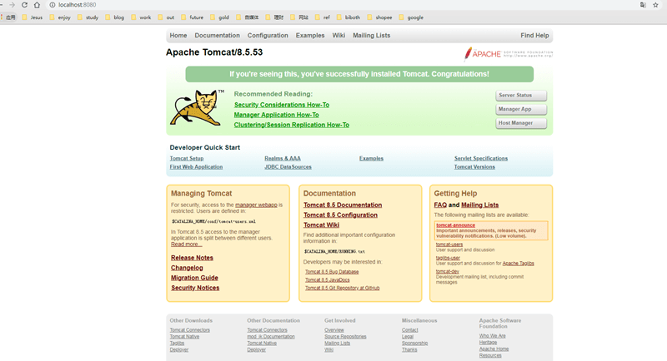The width and height of the screenshot is (667, 361).
Task: Open the Tomcat Setup link
Action: pos(187,158)
